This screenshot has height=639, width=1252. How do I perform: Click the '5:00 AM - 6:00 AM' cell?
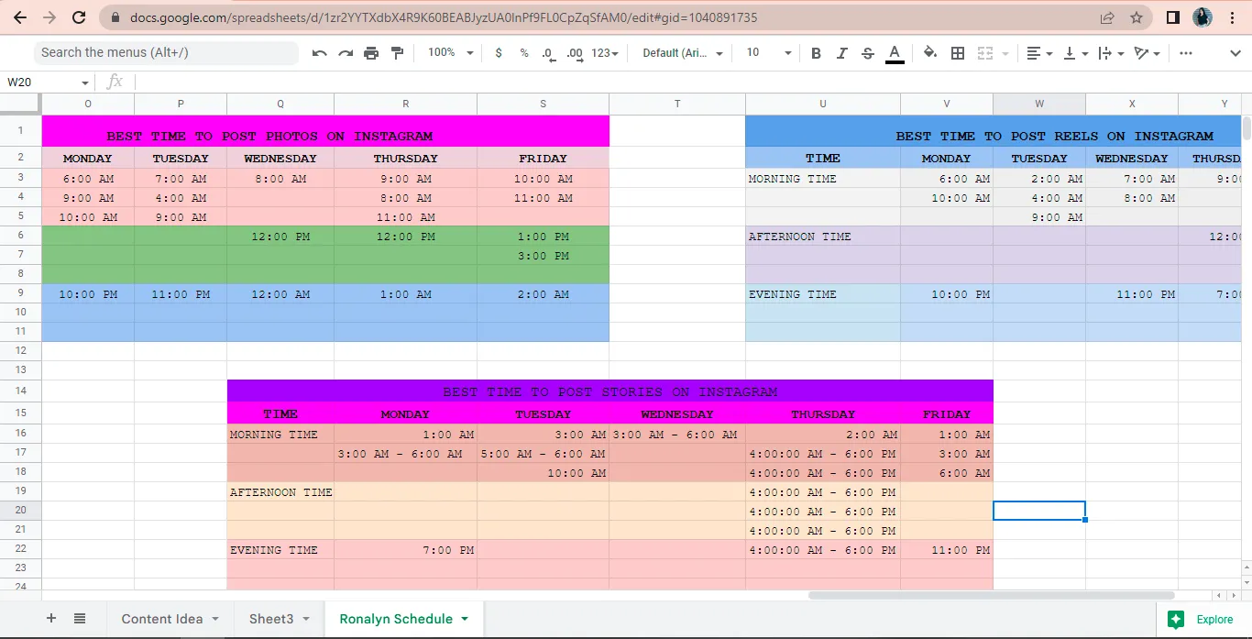click(543, 454)
